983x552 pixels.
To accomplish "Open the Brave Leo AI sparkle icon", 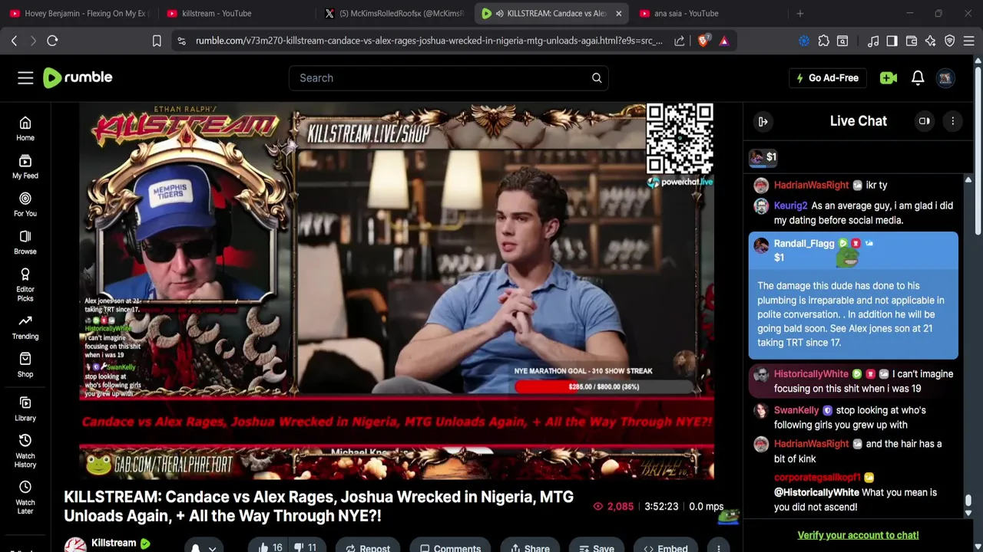I will [x=931, y=41].
